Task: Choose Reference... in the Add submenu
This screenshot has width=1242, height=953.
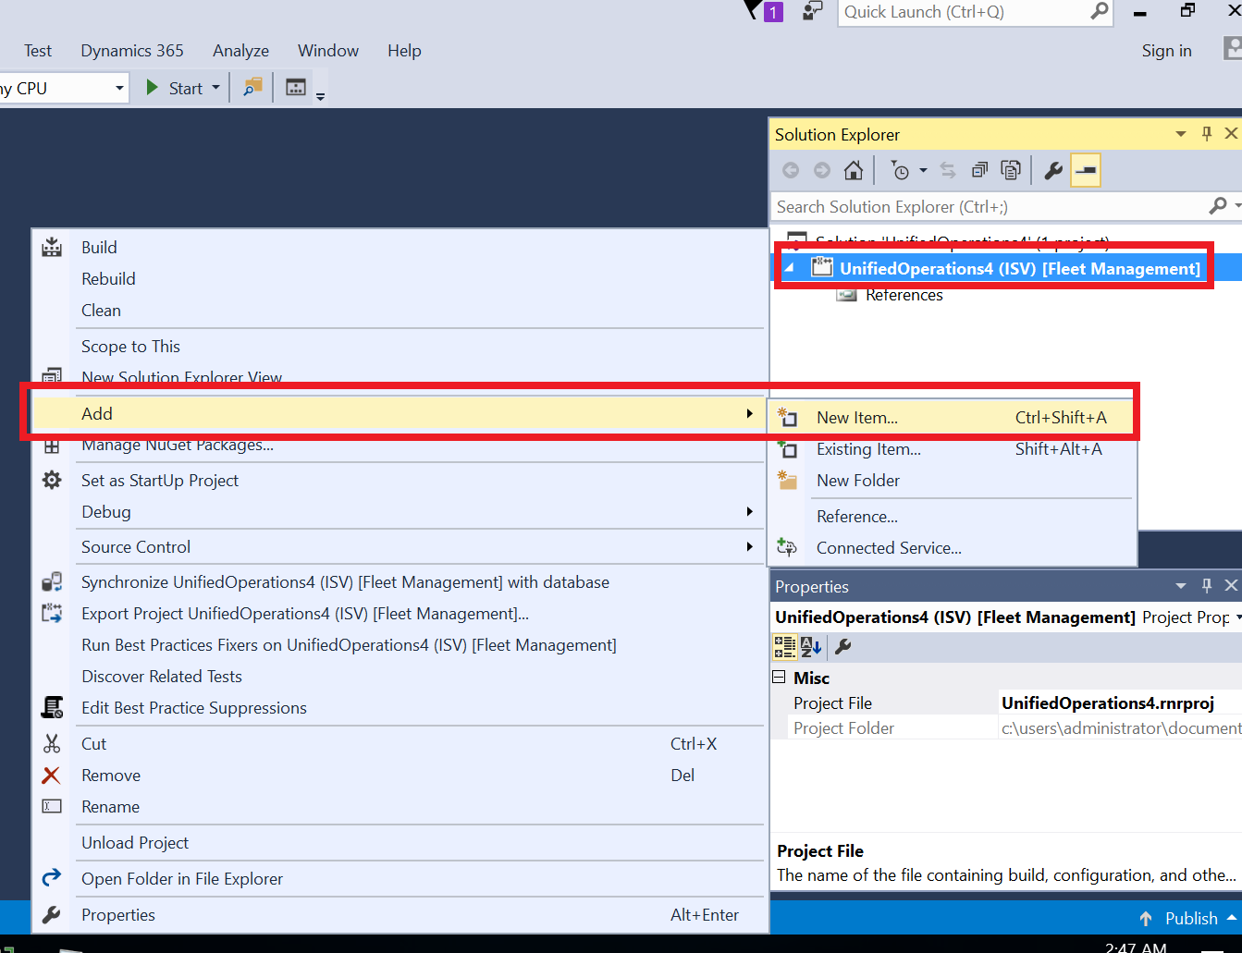Action: pyautogui.click(x=952, y=516)
